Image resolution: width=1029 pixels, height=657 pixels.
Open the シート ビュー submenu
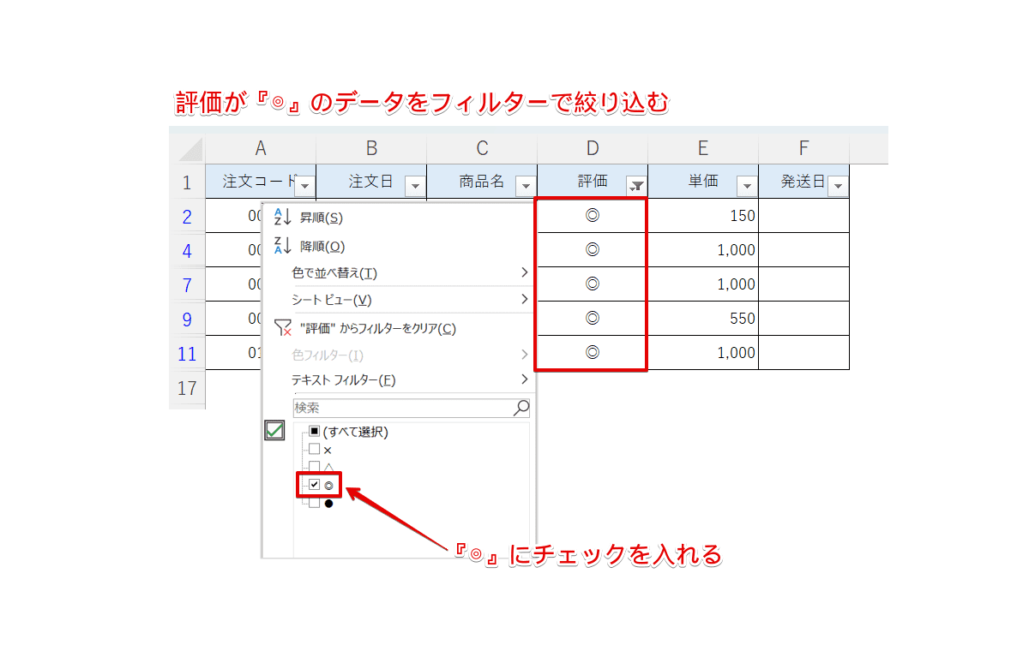[x=524, y=300]
